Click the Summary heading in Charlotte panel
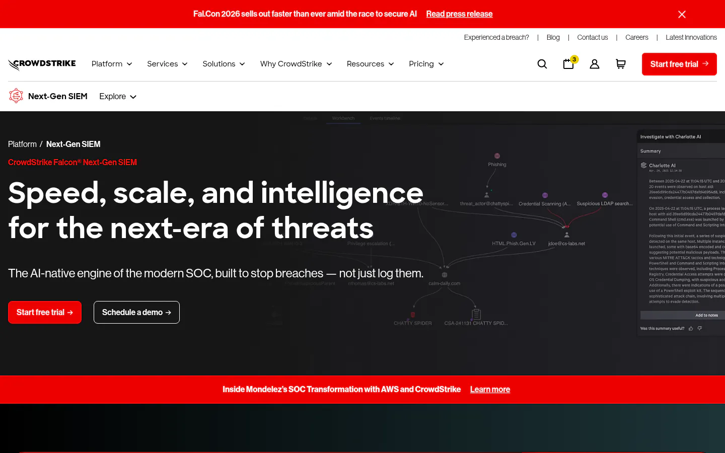This screenshot has width=725, height=453. tap(650, 151)
